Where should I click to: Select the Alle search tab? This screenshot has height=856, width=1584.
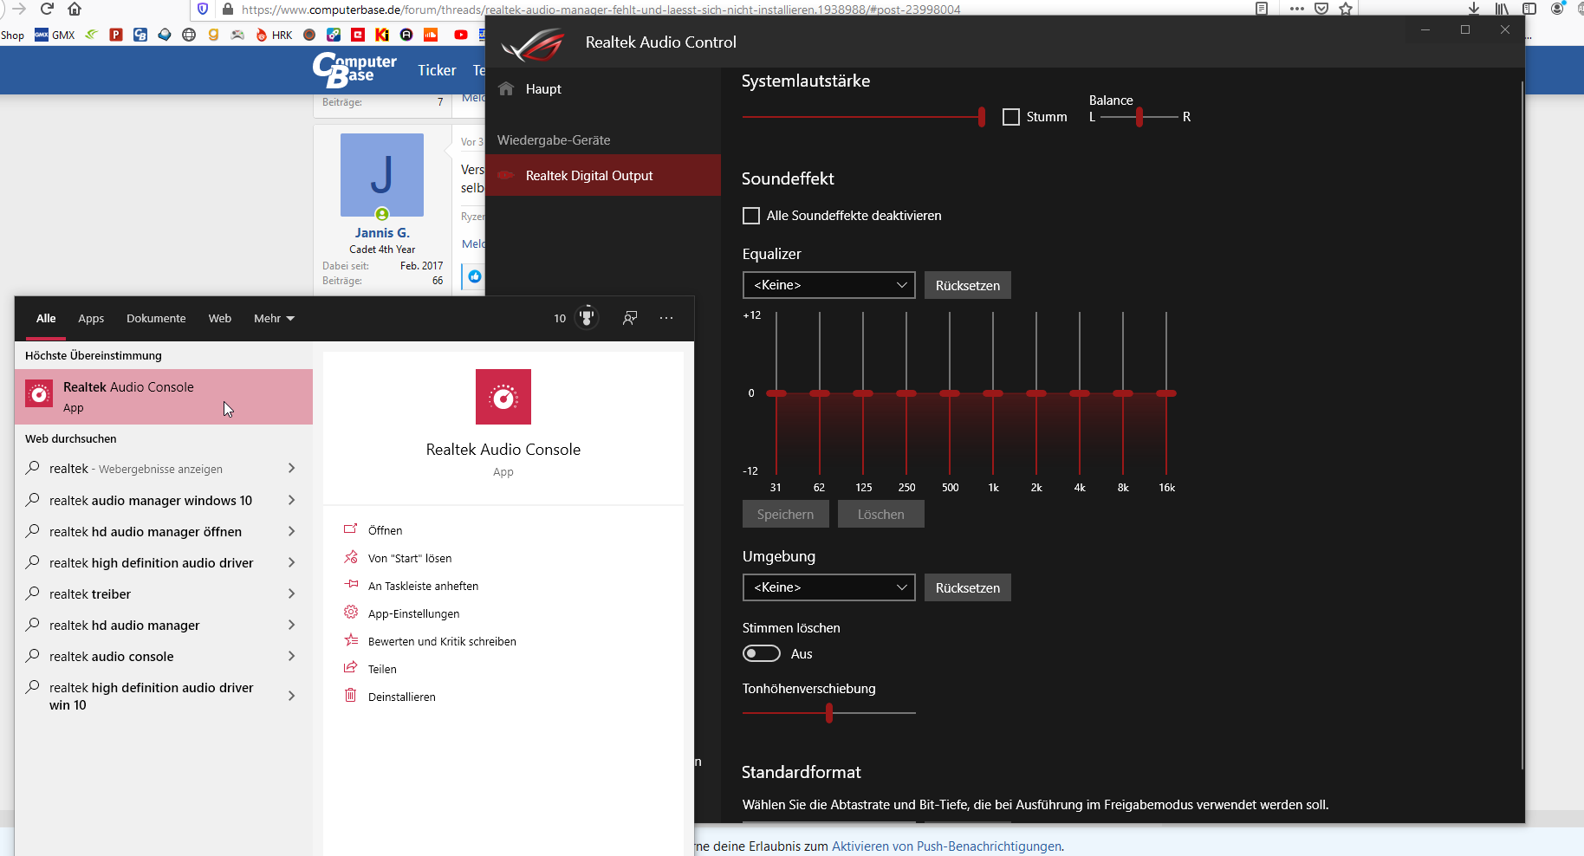[x=46, y=319]
